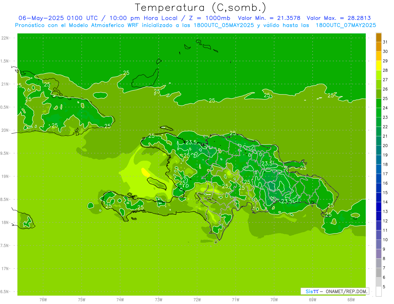Select the blue swatch between 16 and 17
The image size is (394, 304).
click(x=379, y=179)
